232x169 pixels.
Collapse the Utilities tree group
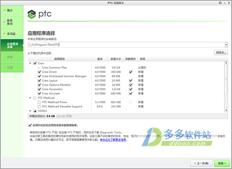[30, 111]
